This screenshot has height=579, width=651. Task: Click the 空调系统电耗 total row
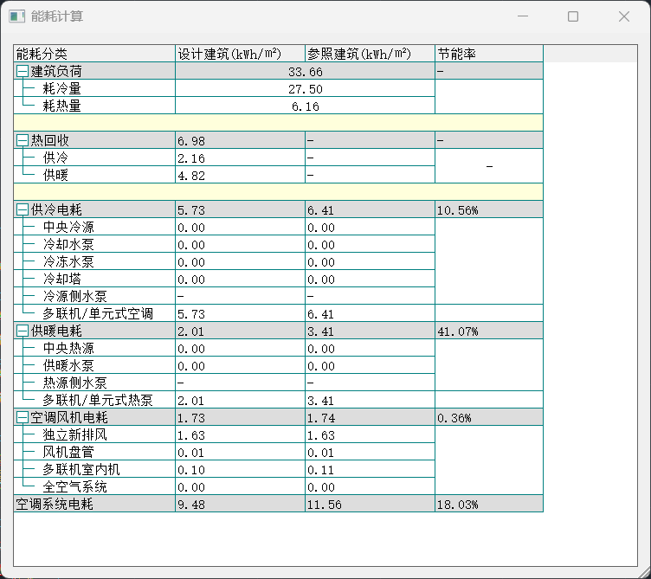click(x=55, y=504)
